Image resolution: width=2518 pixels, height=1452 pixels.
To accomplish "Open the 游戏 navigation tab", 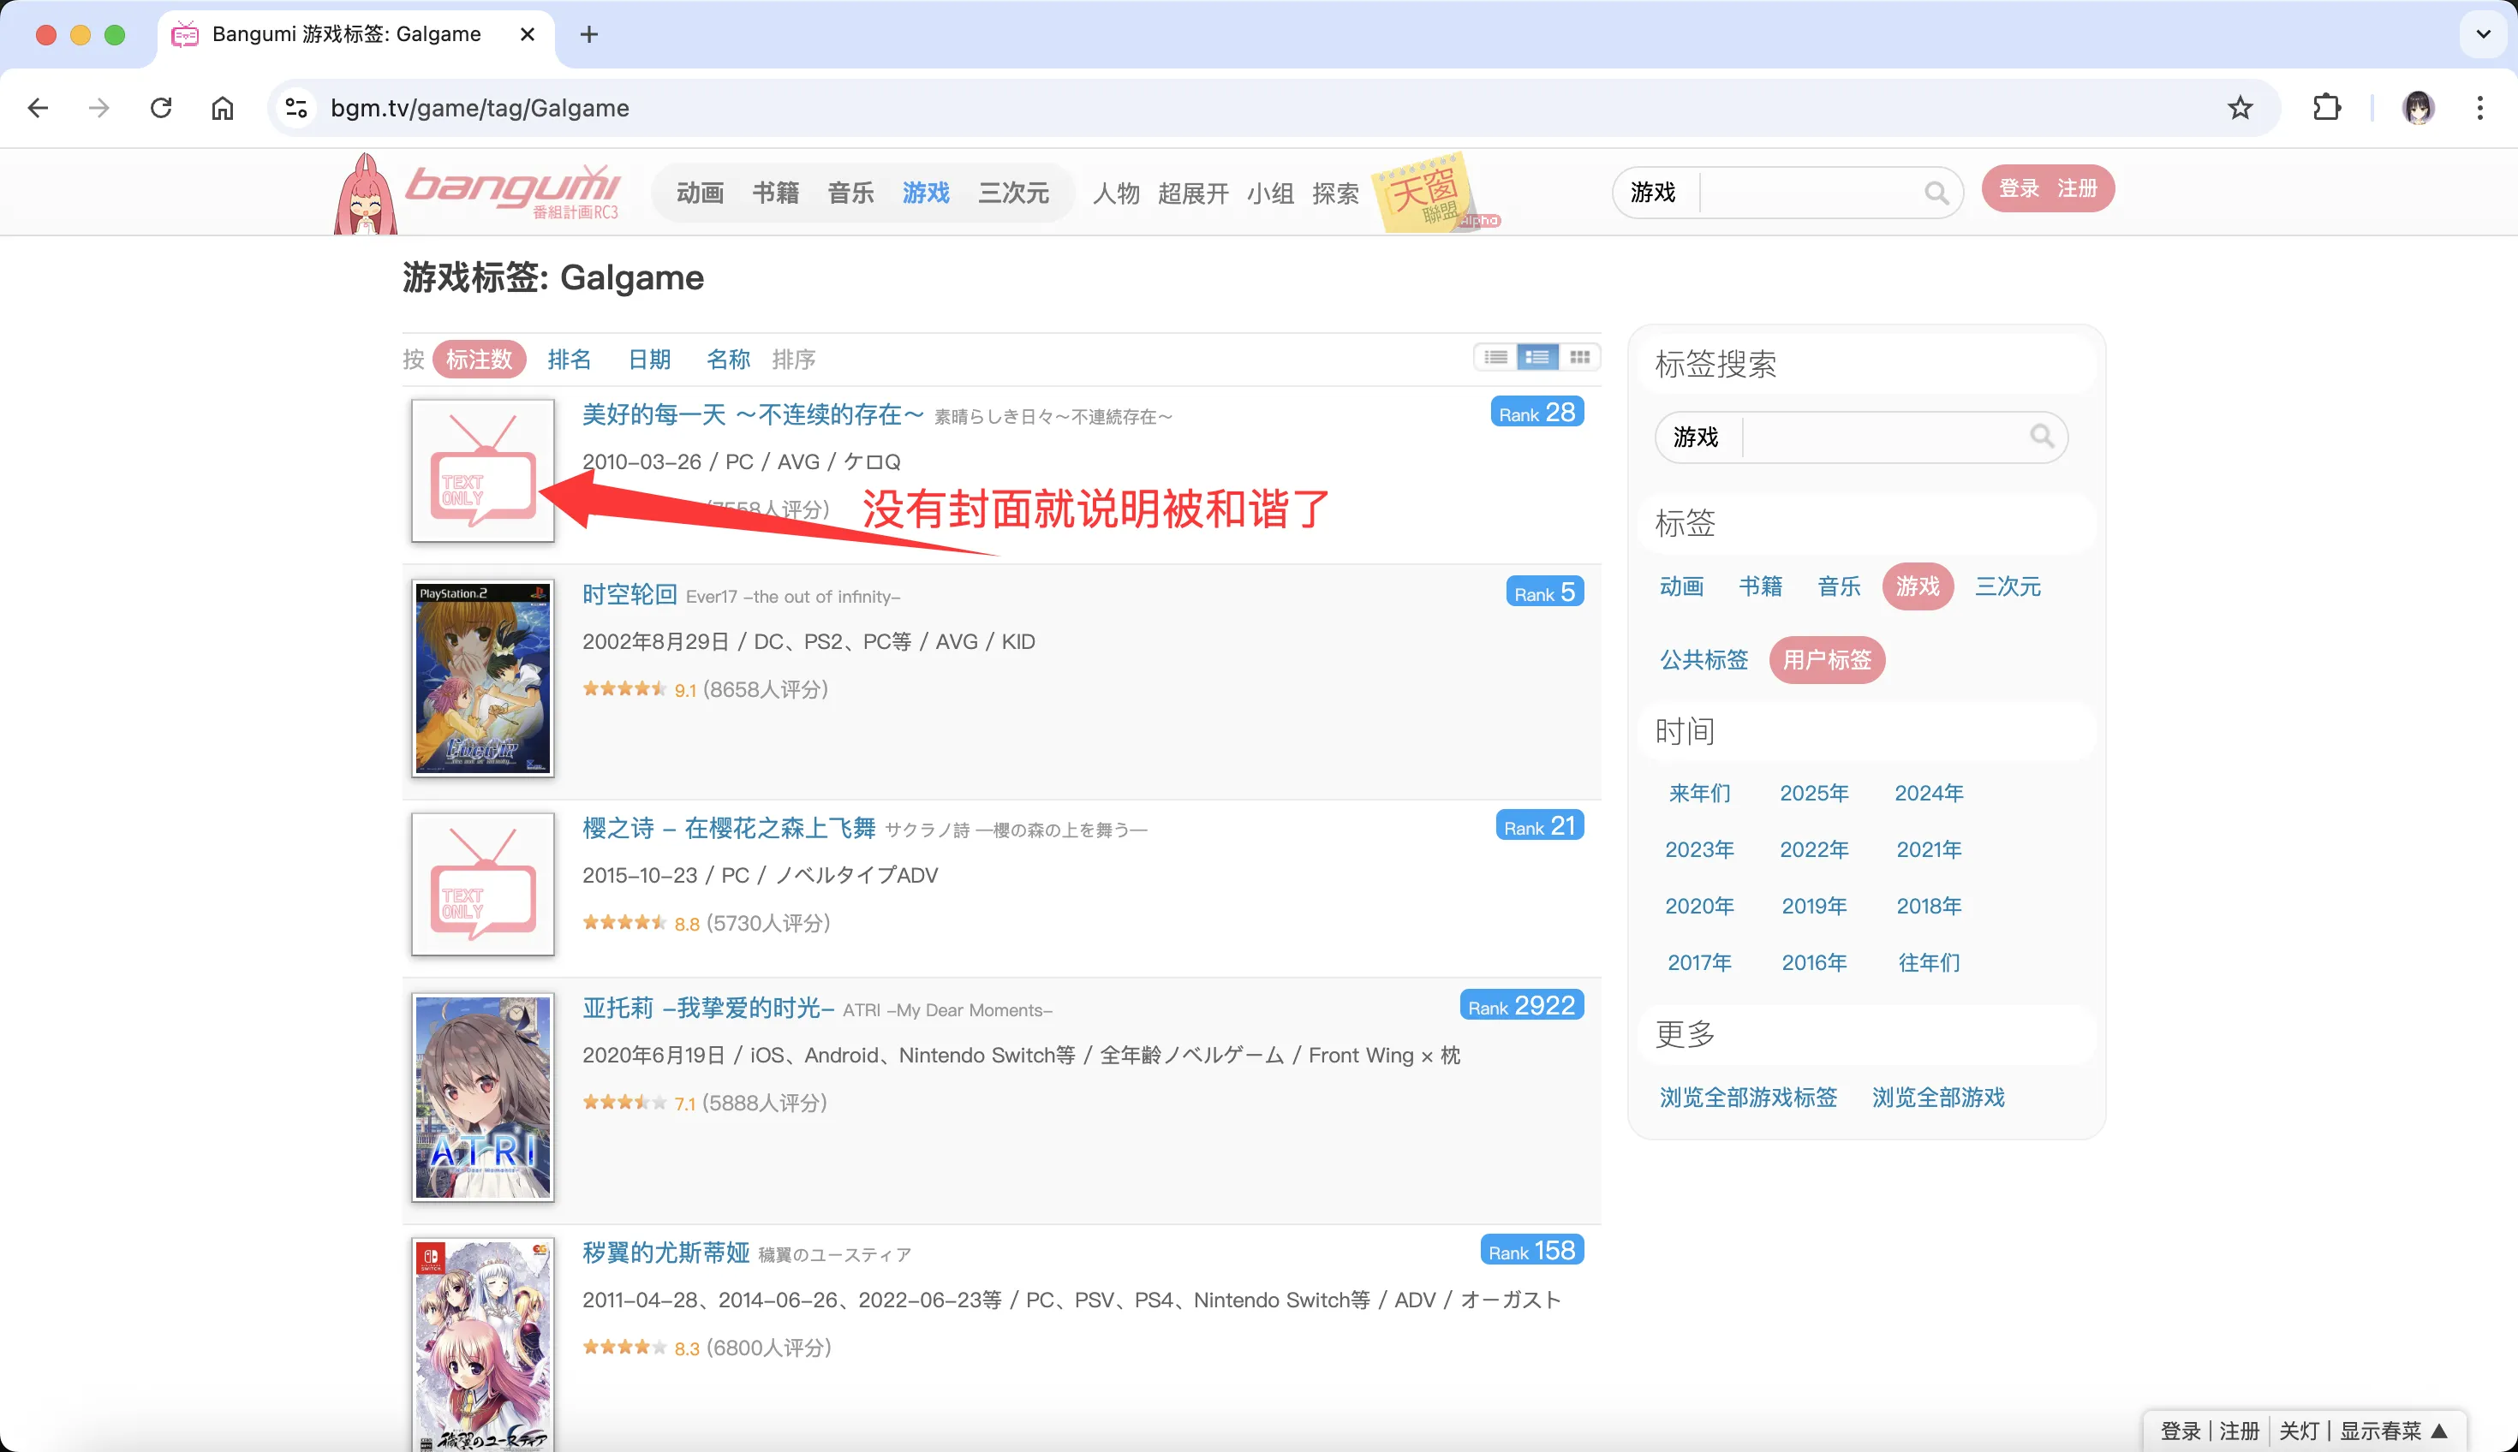I will (926, 193).
